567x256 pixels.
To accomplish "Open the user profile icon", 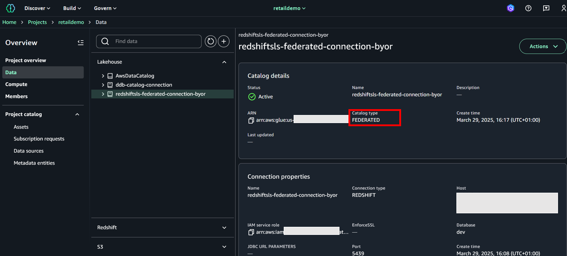I will 563,8.
